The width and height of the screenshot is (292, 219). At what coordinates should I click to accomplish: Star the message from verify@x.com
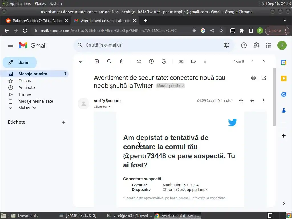(241, 101)
